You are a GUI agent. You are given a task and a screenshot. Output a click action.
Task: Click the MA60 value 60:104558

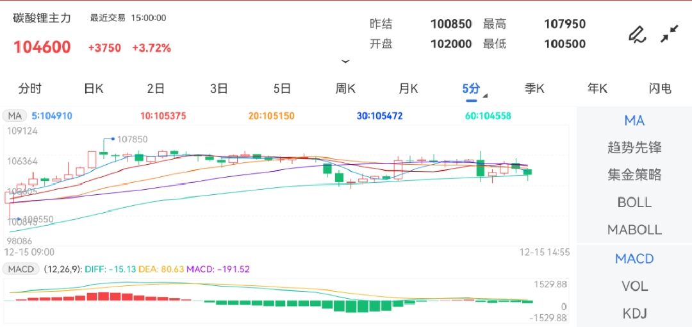point(488,116)
